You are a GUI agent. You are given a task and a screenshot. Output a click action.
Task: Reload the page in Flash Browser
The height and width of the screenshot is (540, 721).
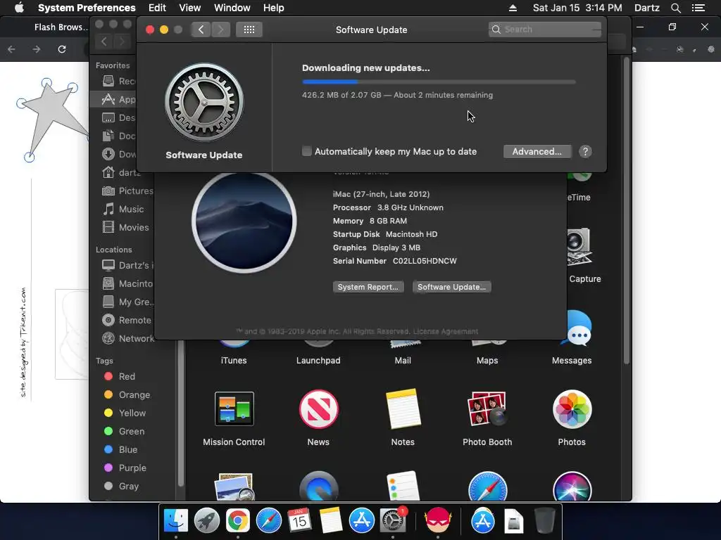(62, 49)
